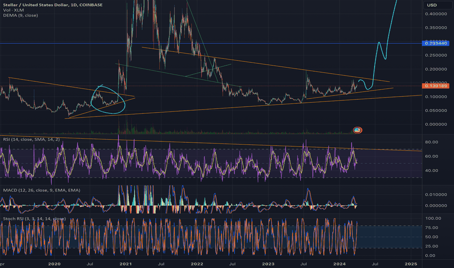Click the orange 0.139189 current price label
Image resolution: width=454 pixels, height=268 pixels.
[435, 86]
